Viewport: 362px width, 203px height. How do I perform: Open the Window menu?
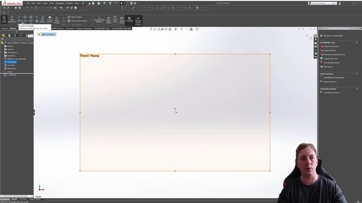click(x=69, y=3)
